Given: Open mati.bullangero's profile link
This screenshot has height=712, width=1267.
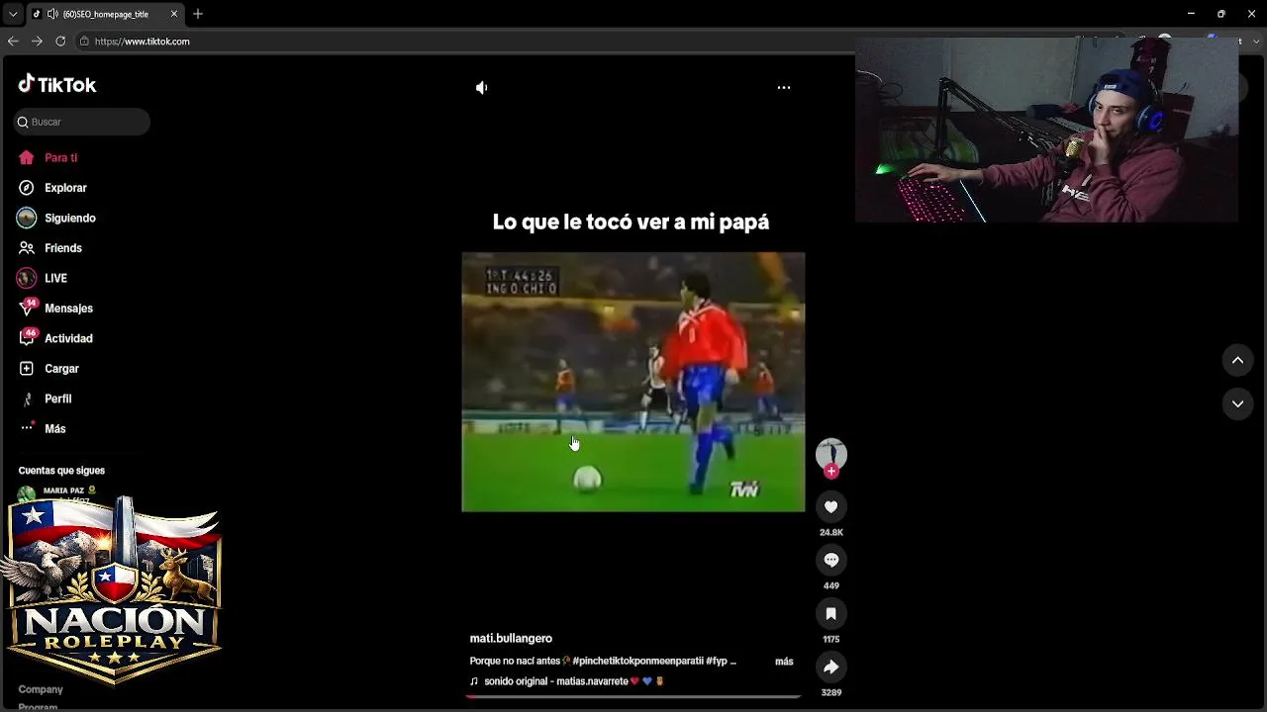Looking at the screenshot, I should [511, 639].
